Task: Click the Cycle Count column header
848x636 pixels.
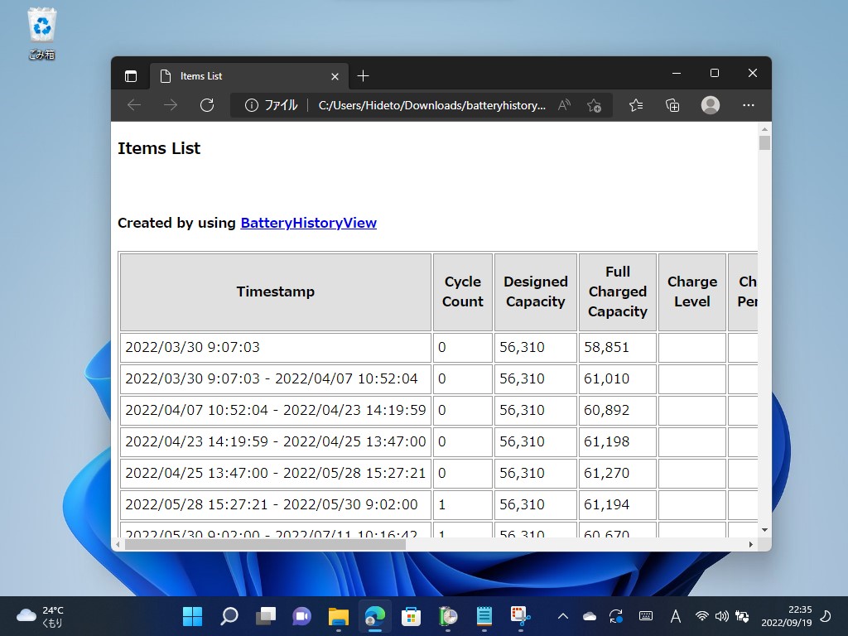Action: 462,291
